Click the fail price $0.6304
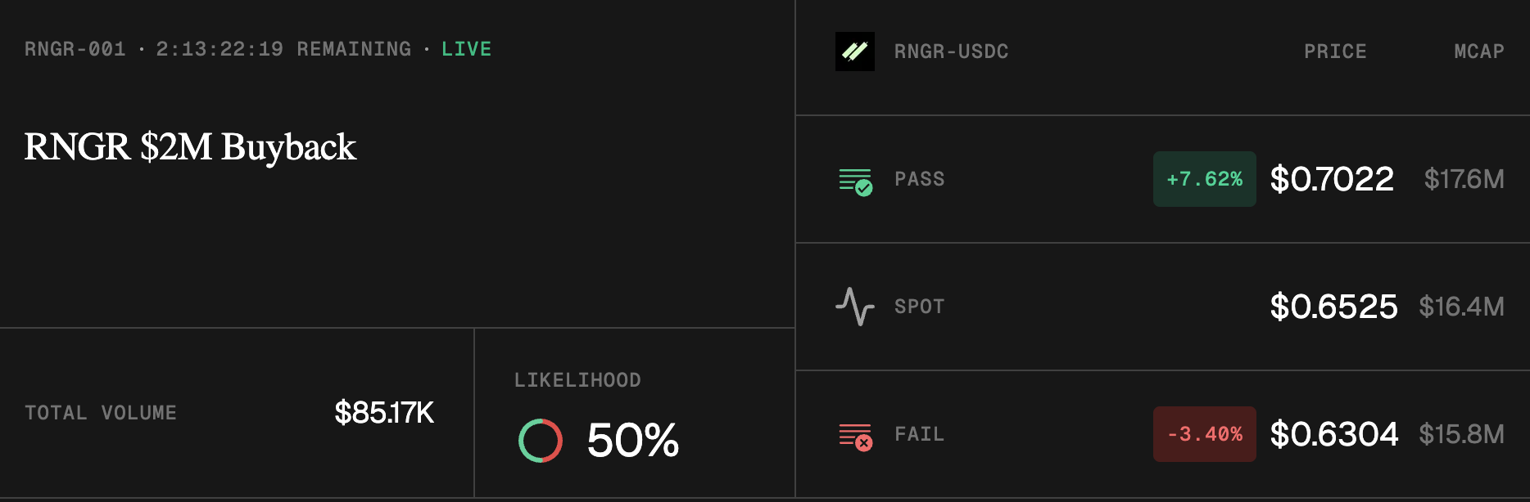Viewport: 1530px width, 502px height. pos(1333,434)
